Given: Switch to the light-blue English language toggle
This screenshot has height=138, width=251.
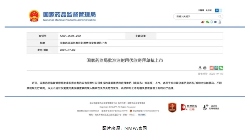Looking at the screenshot, I should point(220,10).
